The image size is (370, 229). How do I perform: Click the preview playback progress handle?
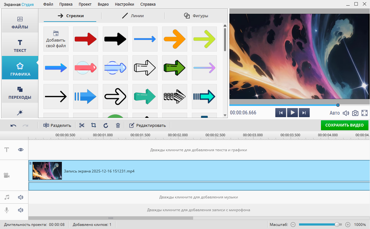click(338, 105)
